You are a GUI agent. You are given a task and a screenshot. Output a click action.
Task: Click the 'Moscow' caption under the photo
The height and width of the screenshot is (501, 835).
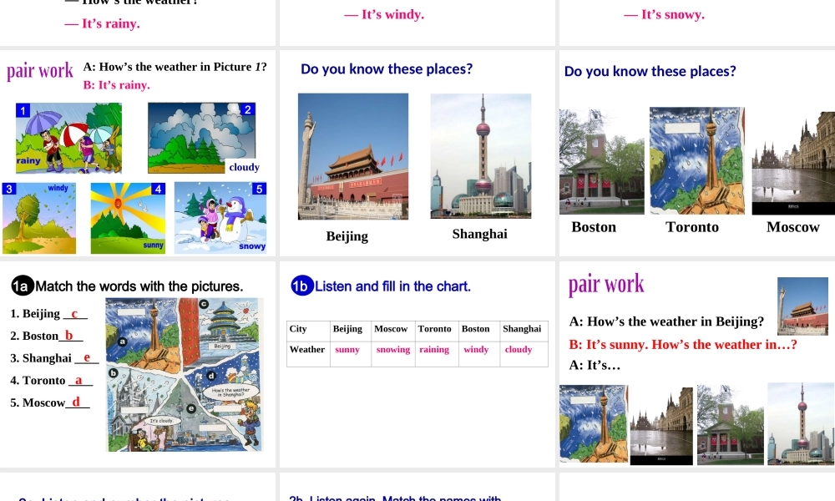pos(793,227)
